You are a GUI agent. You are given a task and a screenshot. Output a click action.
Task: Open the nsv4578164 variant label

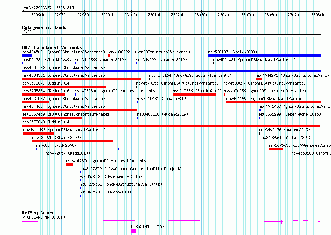[190, 75]
